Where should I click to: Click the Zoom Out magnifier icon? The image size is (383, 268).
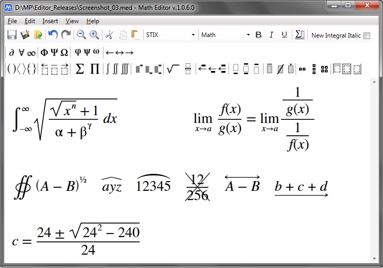coord(81,35)
